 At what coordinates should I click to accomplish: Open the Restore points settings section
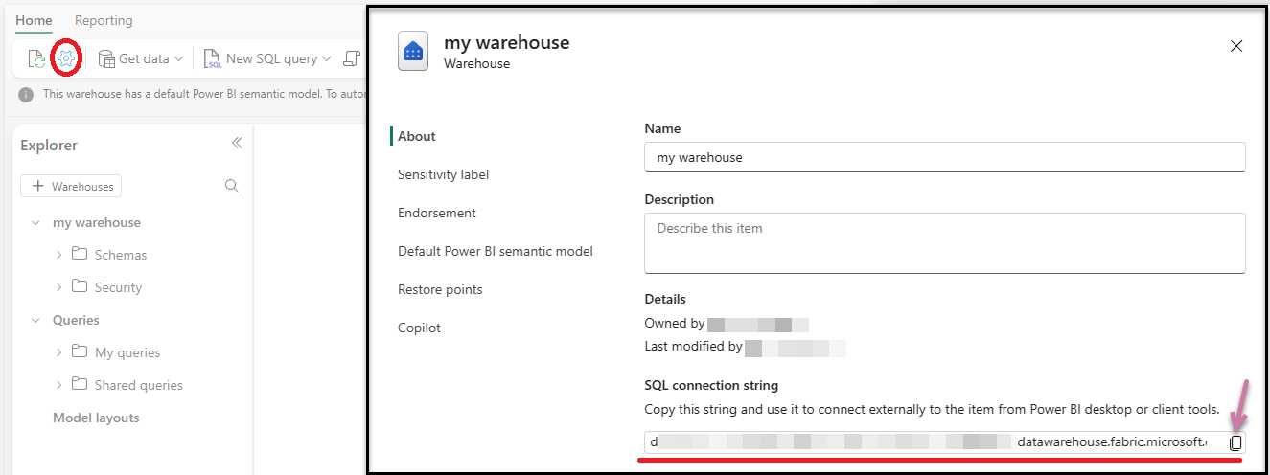[x=440, y=289]
